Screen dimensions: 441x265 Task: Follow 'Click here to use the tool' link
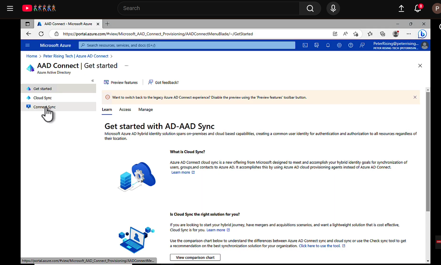pyautogui.click(x=322, y=246)
